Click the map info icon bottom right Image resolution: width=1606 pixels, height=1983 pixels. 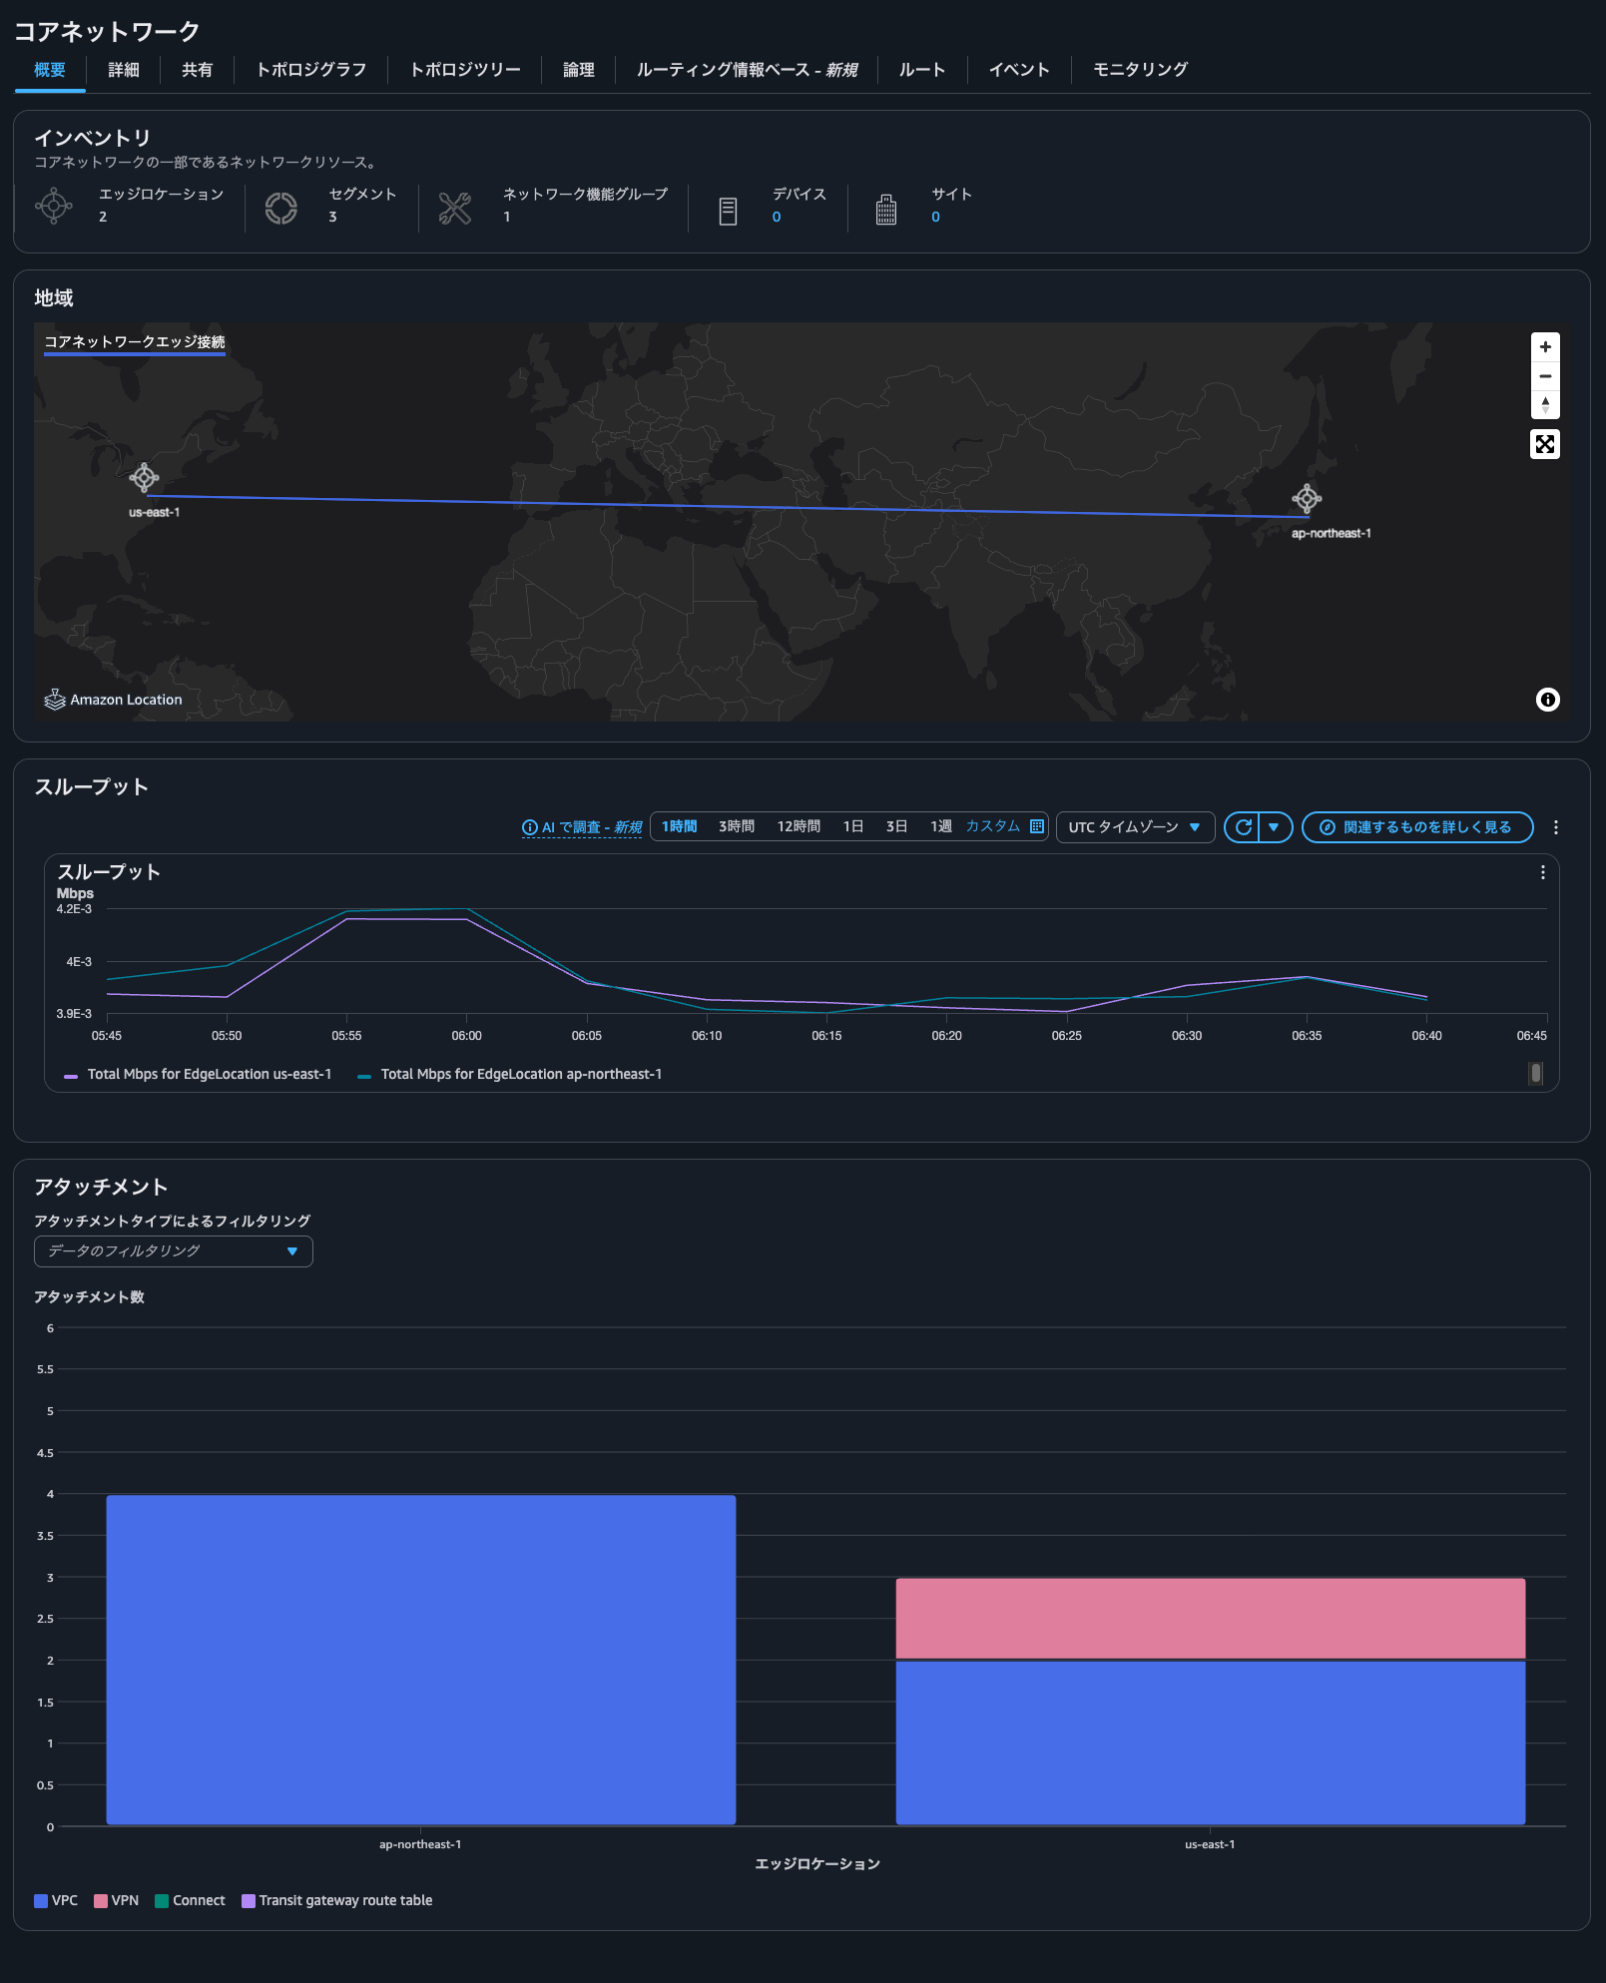[x=1548, y=701]
